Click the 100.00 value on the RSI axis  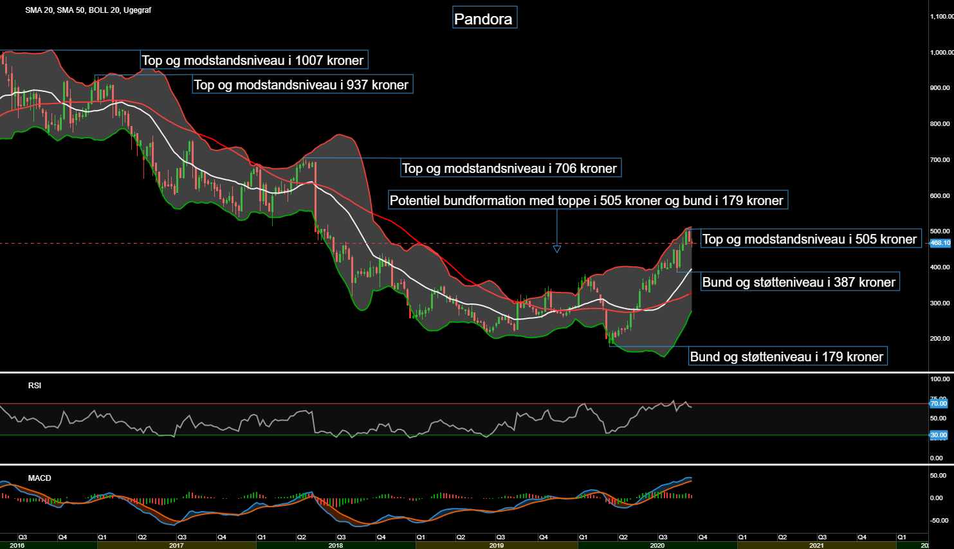pyautogui.click(x=940, y=379)
